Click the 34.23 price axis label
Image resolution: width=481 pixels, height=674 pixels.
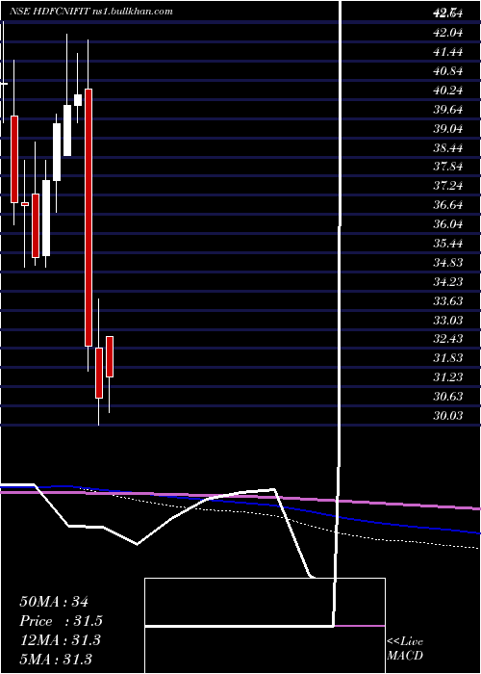(448, 281)
